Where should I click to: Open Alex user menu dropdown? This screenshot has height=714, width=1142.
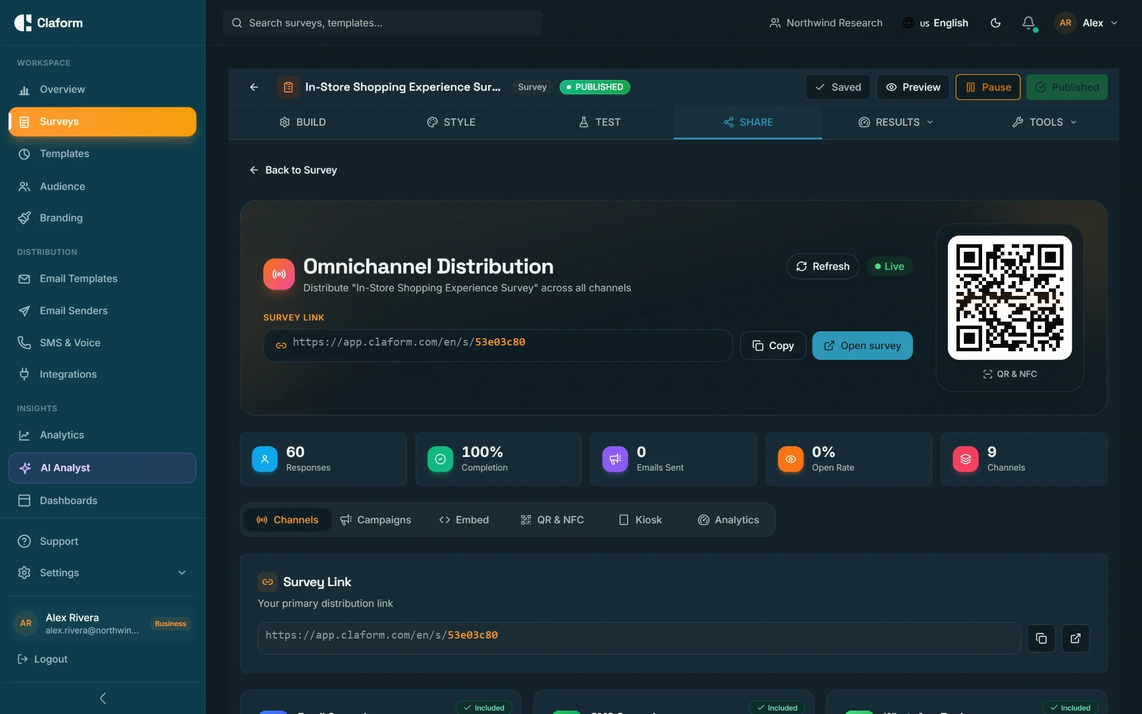pos(1086,23)
